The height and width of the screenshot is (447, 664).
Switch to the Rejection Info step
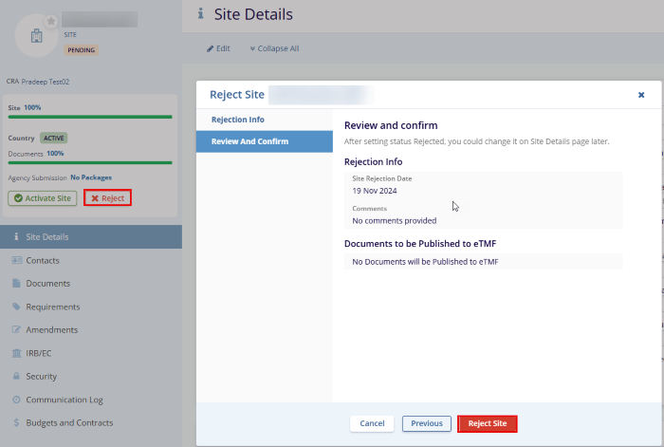238,120
